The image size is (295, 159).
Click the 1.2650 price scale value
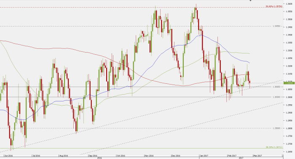pos(289,152)
